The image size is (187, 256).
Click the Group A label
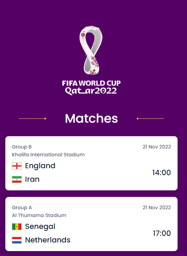(x=22, y=208)
